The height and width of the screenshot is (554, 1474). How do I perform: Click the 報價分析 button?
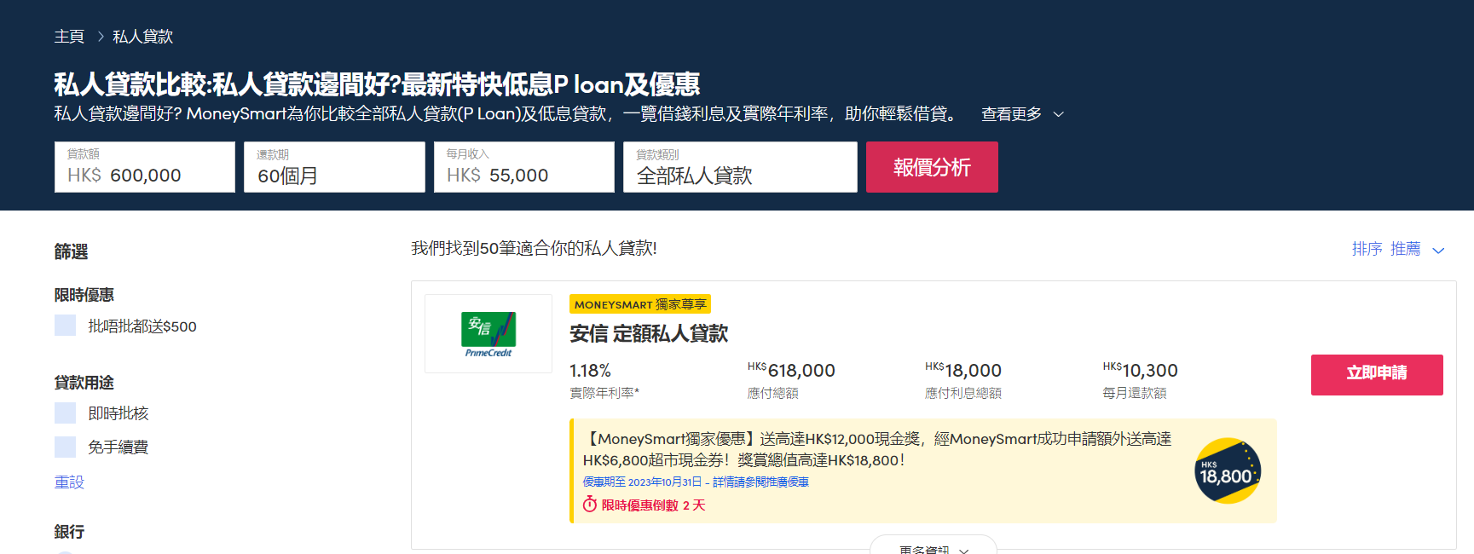(932, 167)
